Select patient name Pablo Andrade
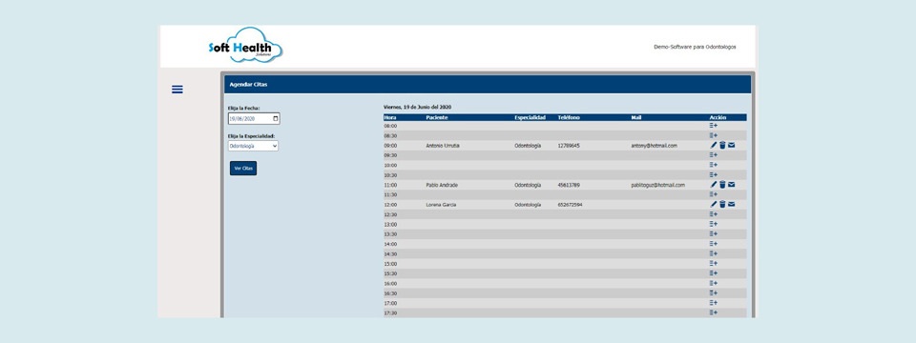Viewport: 916px width, 343px height. (x=442, y=185)
